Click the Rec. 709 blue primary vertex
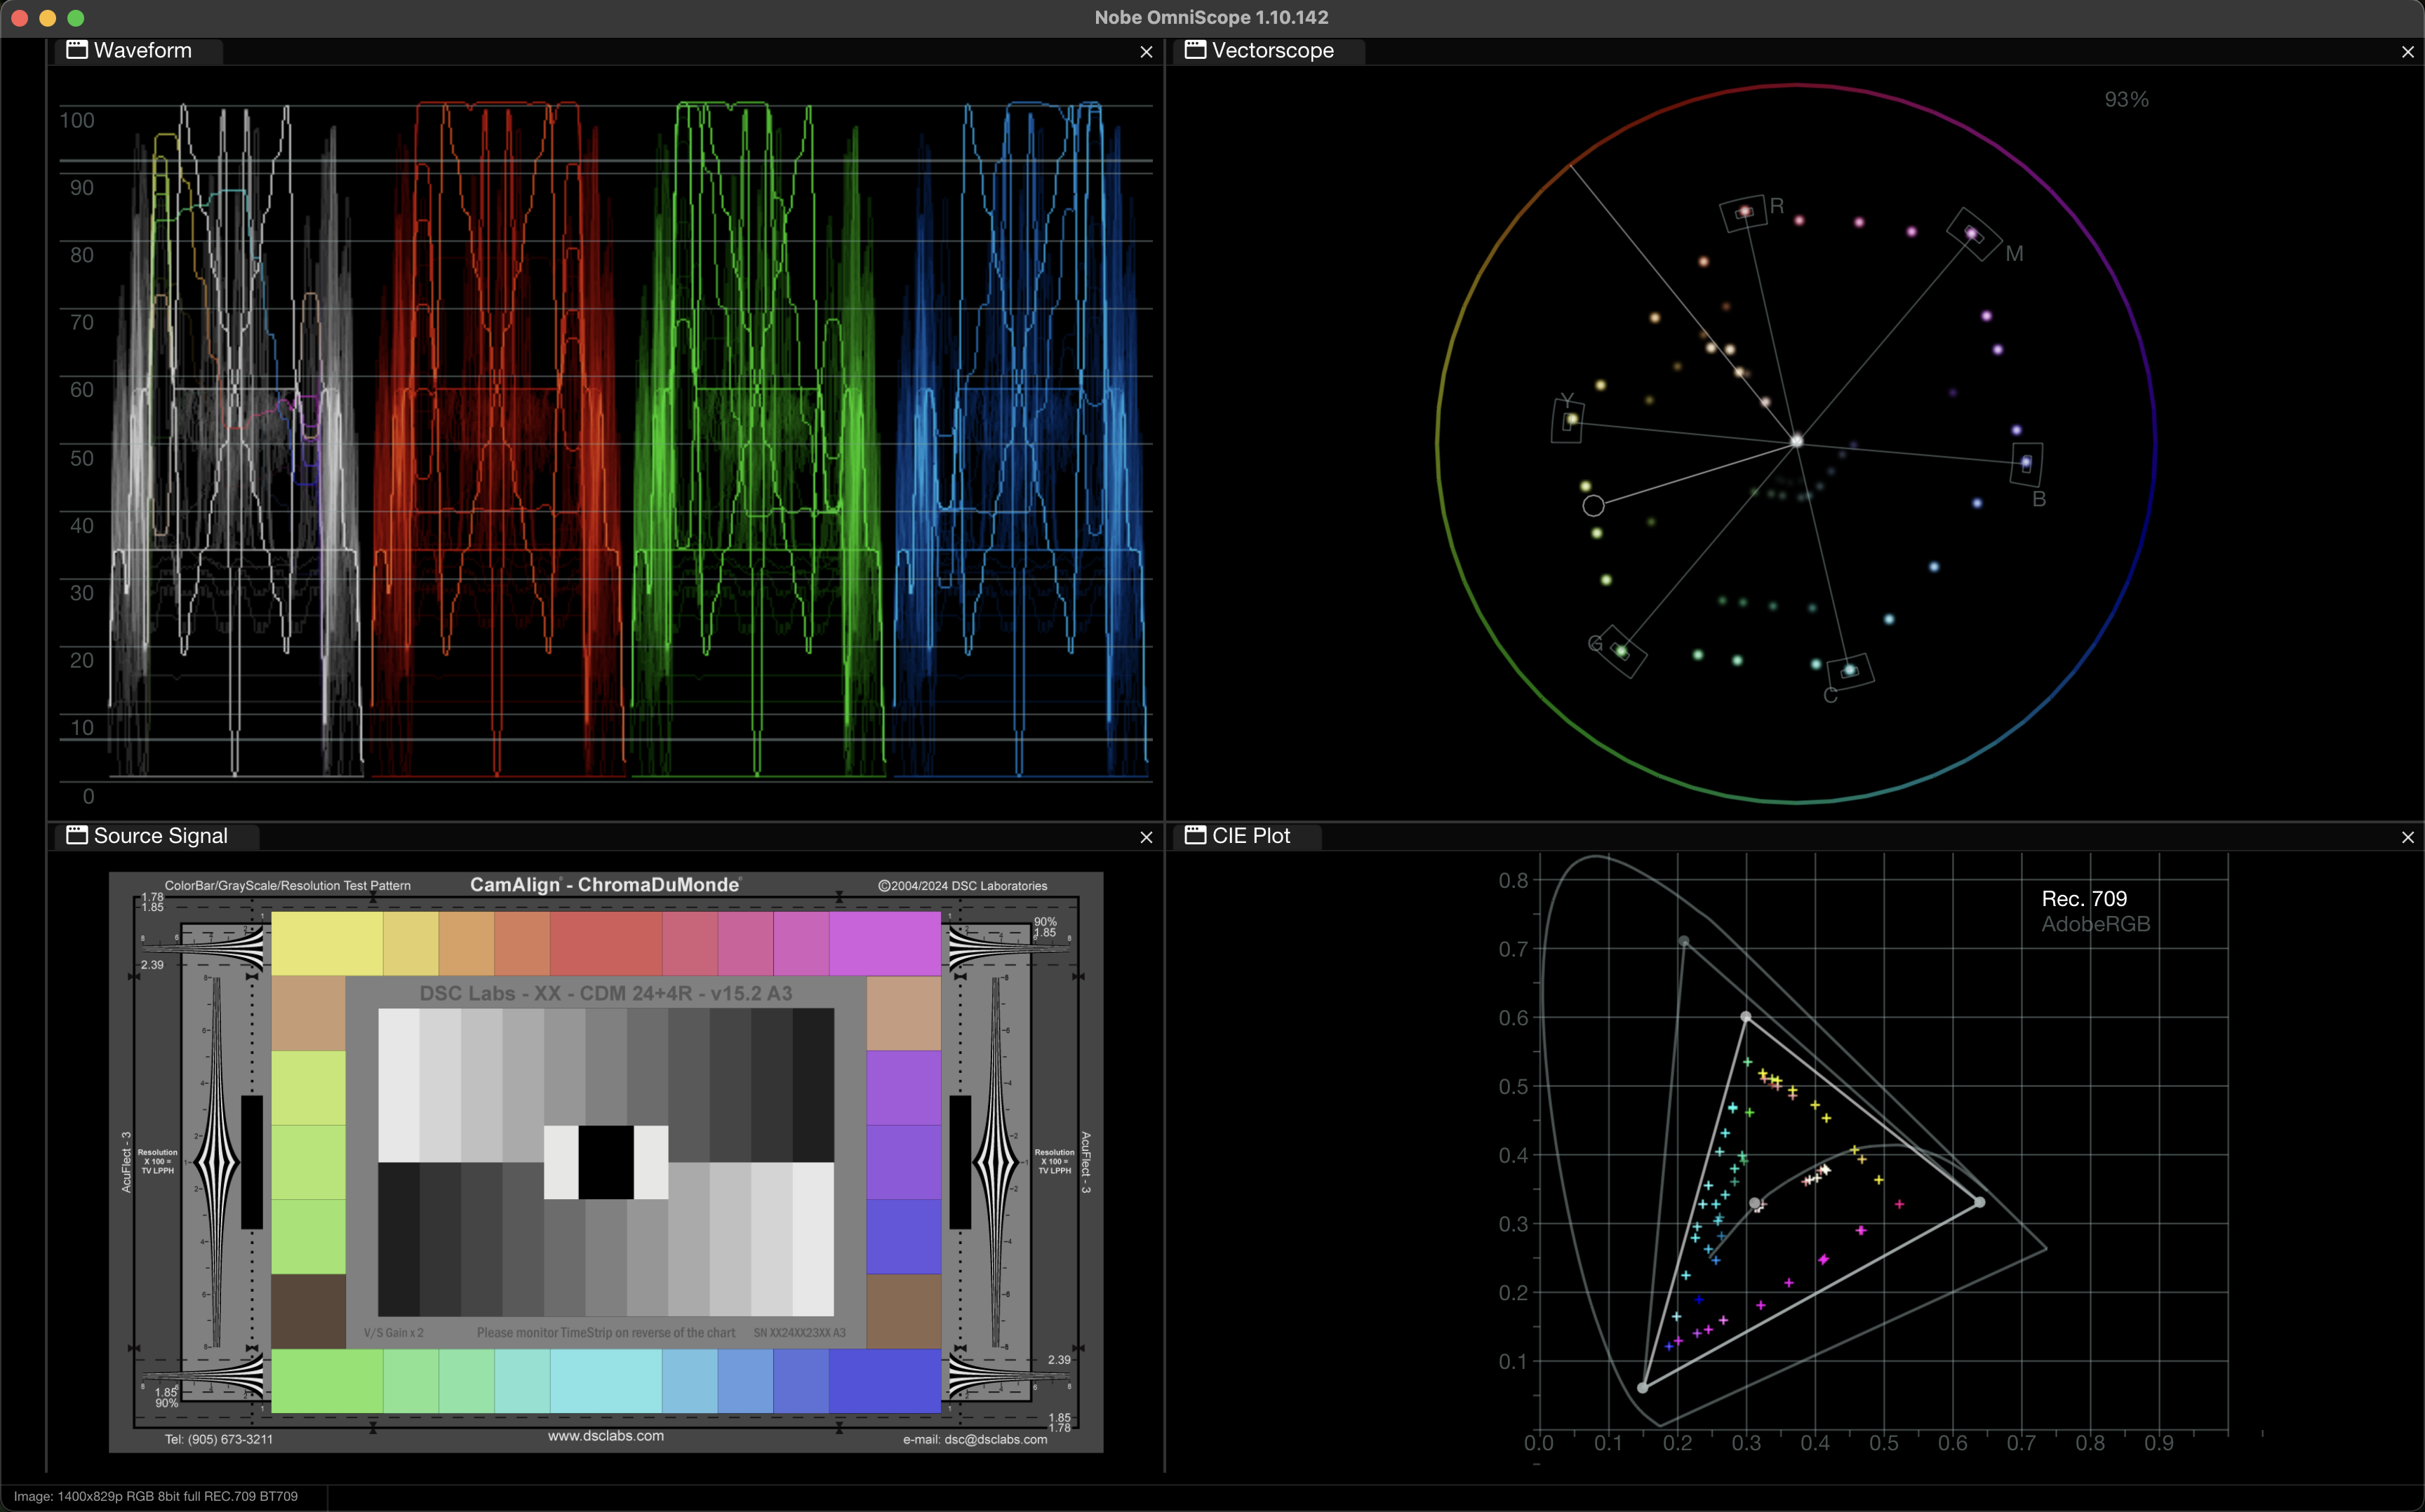This screenshot has width=2425, height=1512. tap(1642, 1387)
